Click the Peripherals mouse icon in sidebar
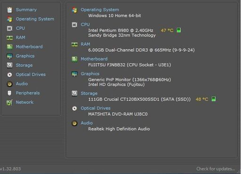Image resolution: width=241 pixels, height=174 pixels. pyautogui.click(x=9, y=93)
